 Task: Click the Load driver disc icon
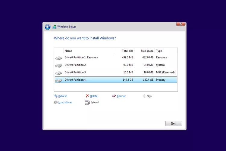point(56,102)
